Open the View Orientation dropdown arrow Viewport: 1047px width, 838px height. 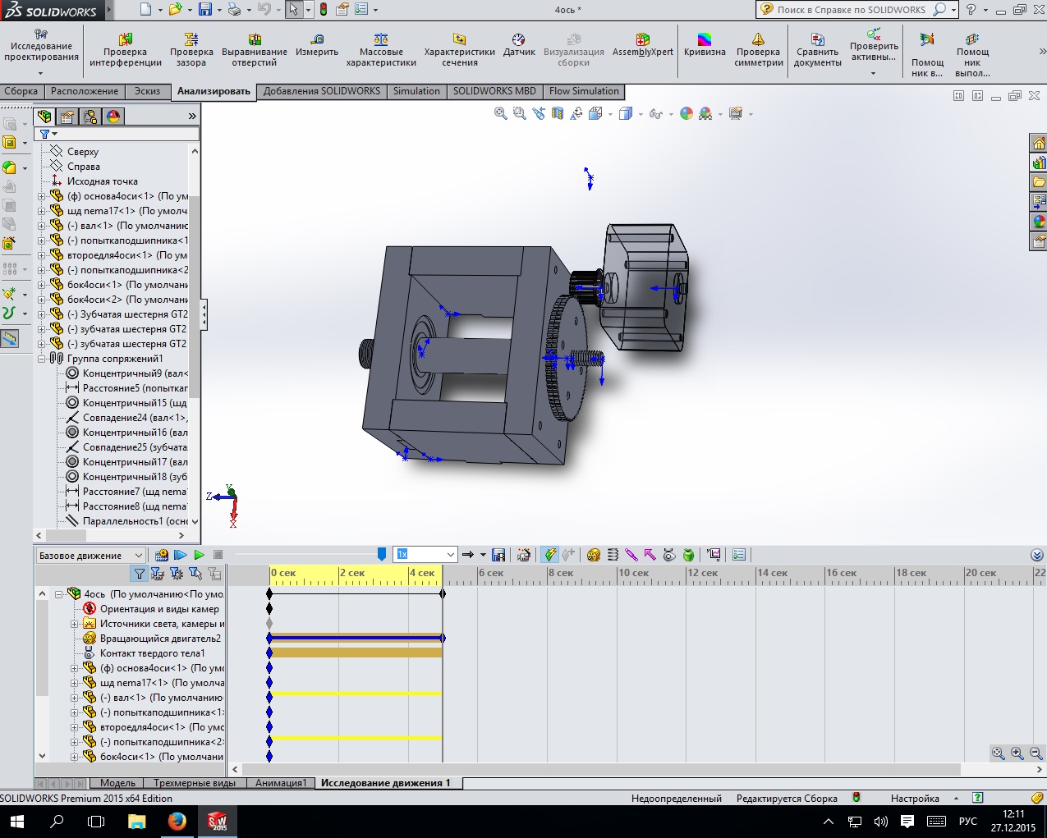coord(610,114)
